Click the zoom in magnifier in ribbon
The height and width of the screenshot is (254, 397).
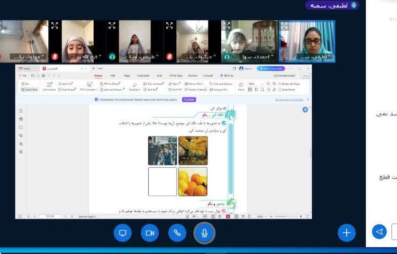click(274, 84)
